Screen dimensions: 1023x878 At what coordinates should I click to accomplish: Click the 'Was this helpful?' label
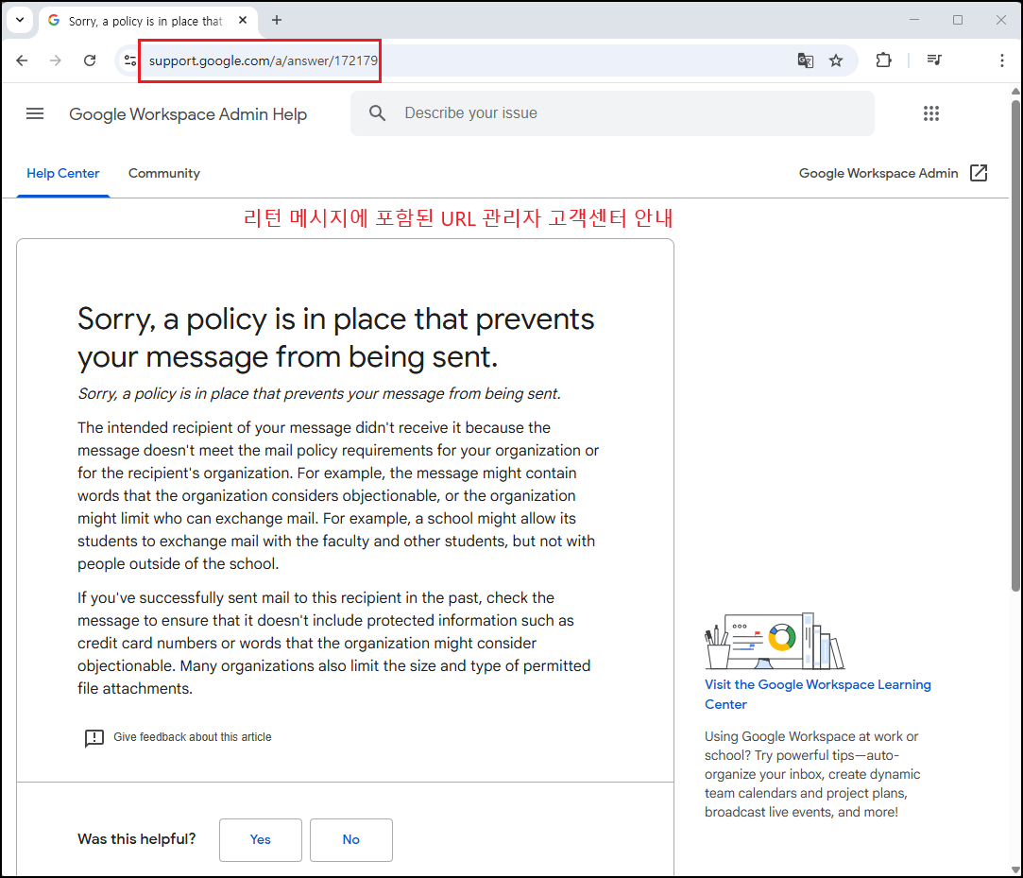pyautogui.click(x=136, y=839)
